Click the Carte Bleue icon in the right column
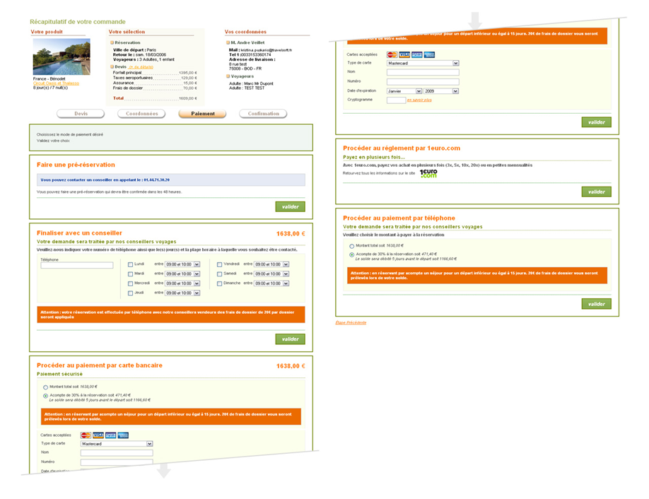 417,54
